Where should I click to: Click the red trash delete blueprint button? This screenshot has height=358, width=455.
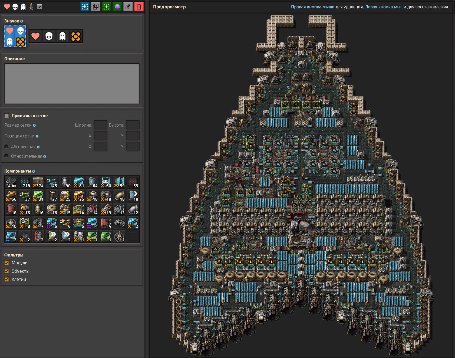click(x=139, y=7)
